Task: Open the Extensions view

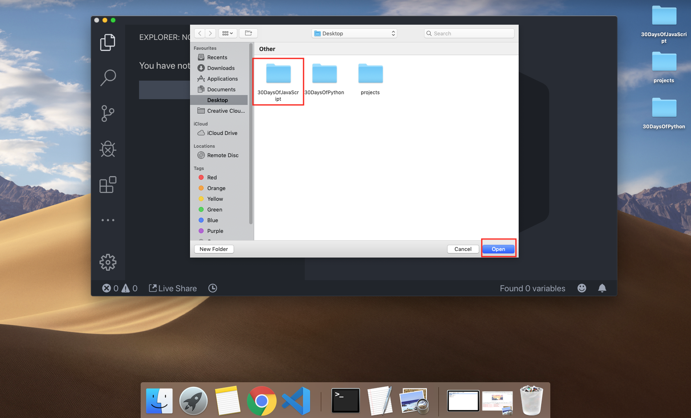Action: click(x=107, y=185)
